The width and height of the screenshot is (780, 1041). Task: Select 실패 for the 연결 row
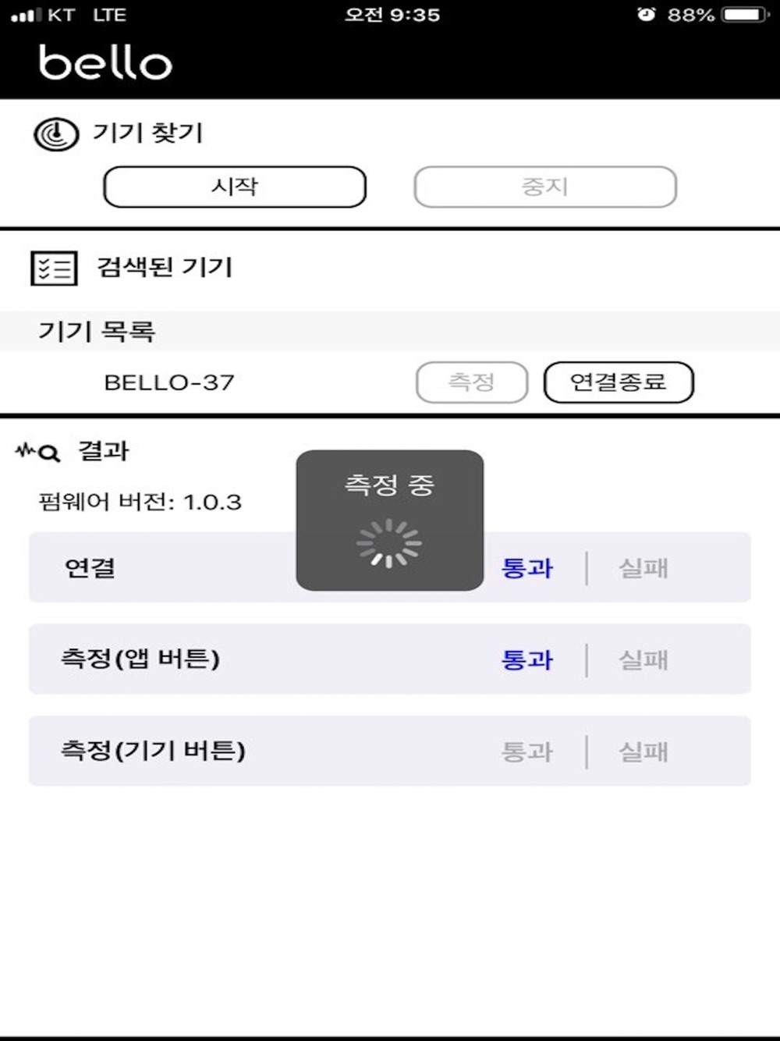pos(643,568)
